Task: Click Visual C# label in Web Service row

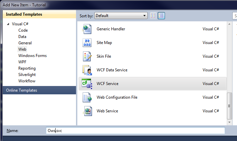Action: click(211, 111)
